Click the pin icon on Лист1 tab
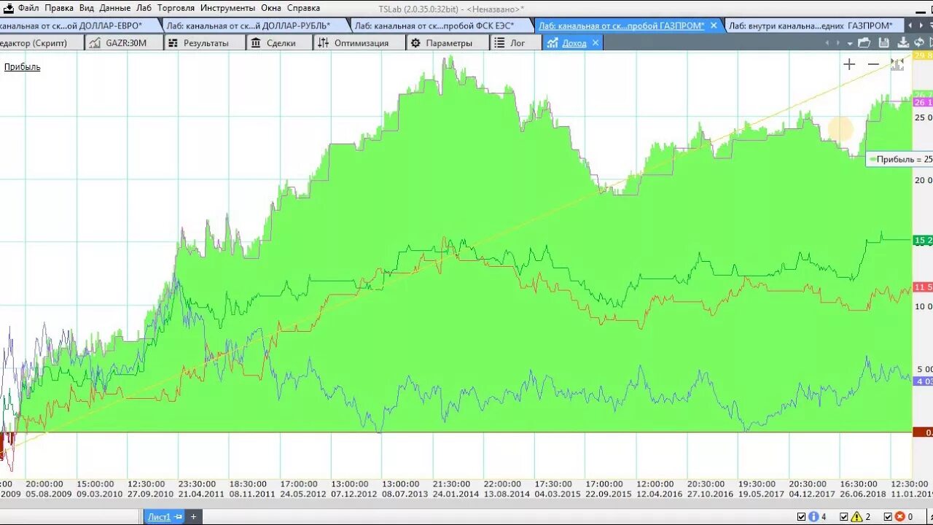933x525 pixels. click(178, 517)
